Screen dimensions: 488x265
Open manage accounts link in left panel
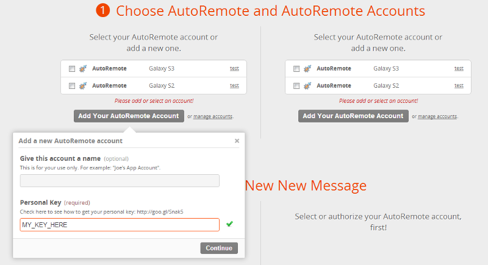click(x=213, y=116)
